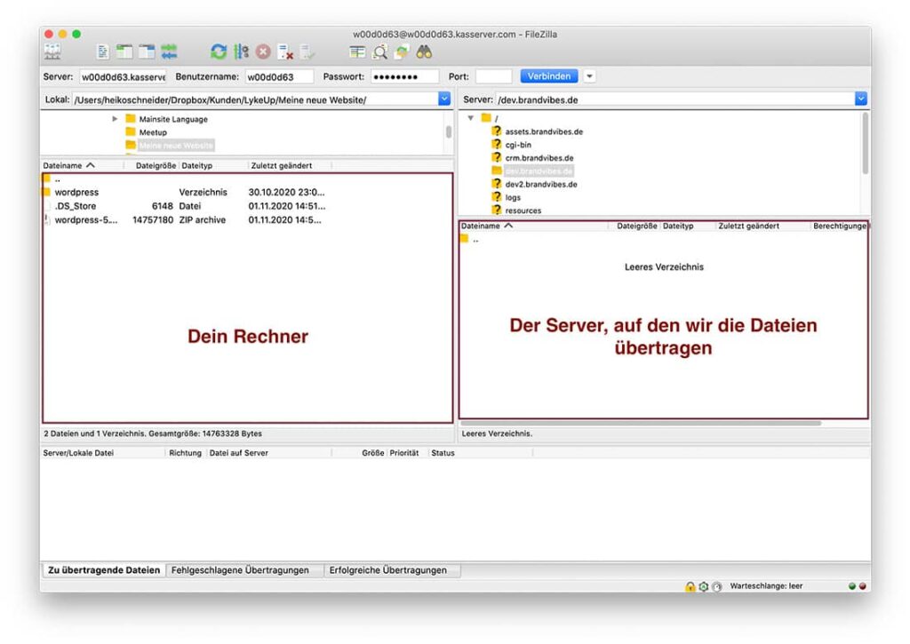Open the server address dropdown
910x644 pixels.
(x=859, y=99)
